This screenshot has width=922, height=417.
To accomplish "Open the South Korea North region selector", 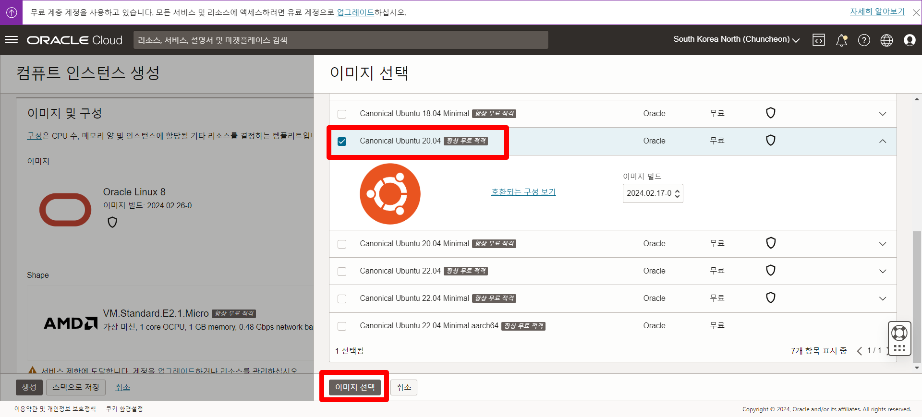I will pyautogui.click(x=736, y=39).
